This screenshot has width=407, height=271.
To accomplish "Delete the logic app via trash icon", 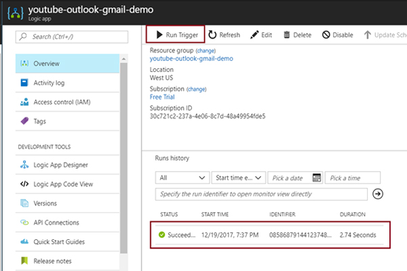I will tap(287, 35).
